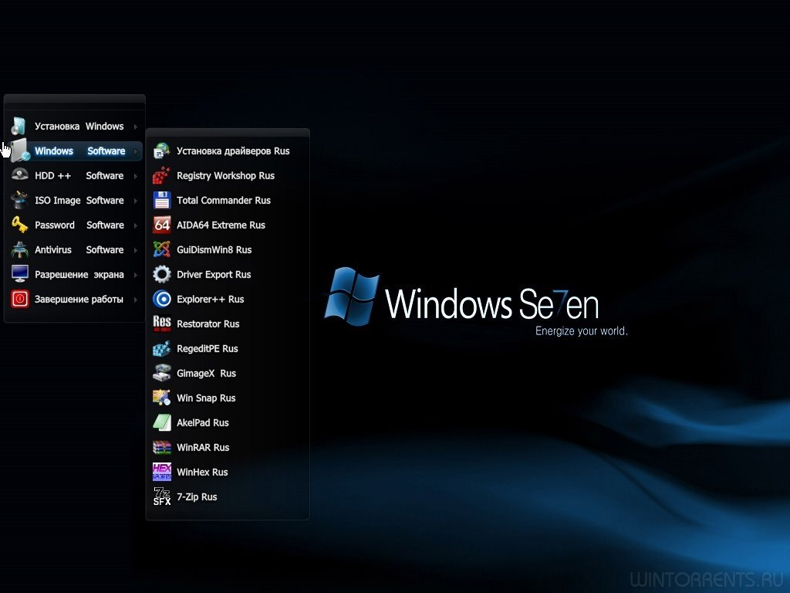Click the HDD ++ Software disk icon

tap(19, 175)
